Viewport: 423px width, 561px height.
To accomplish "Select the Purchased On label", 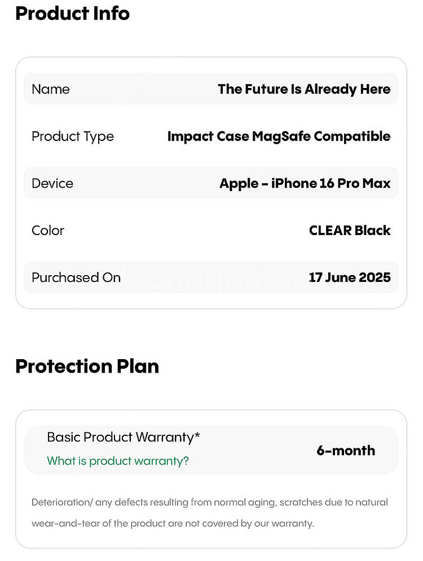I will (x=76, y=277).
